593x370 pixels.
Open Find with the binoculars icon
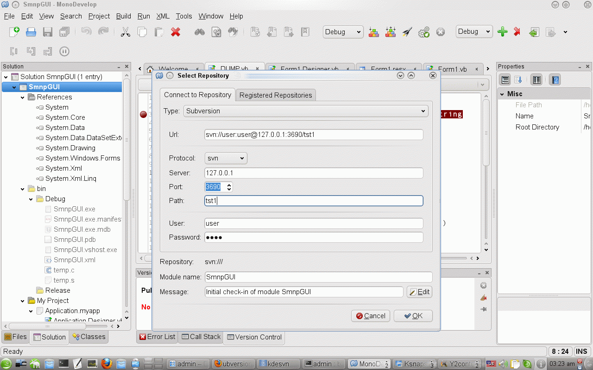tap(200, 32)
